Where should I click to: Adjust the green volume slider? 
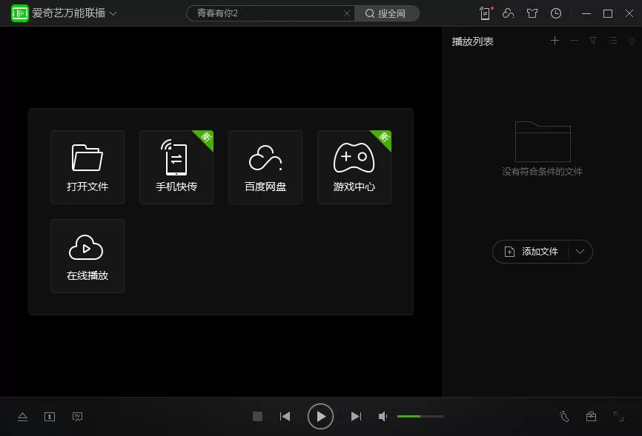[420, 416]
